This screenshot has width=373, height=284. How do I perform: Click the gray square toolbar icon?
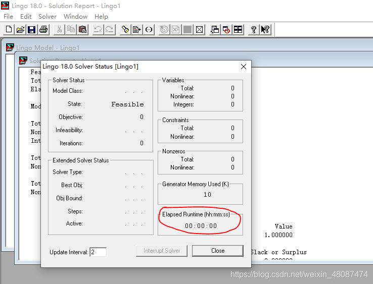click(188, 29)
